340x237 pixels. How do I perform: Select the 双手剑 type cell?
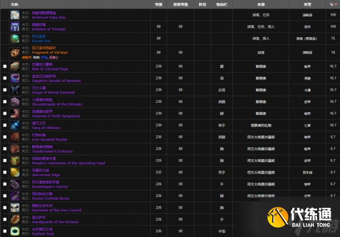point(307,173)
